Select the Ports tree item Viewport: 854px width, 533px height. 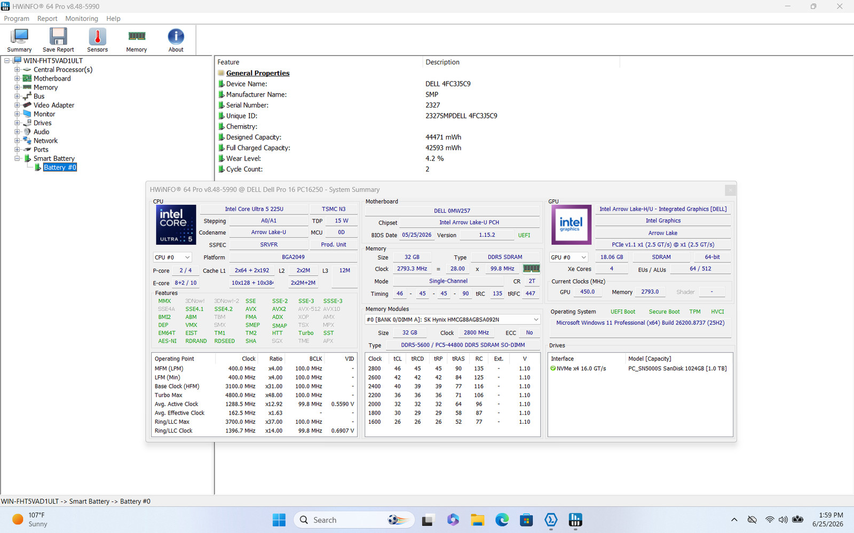tap(41, 150)
